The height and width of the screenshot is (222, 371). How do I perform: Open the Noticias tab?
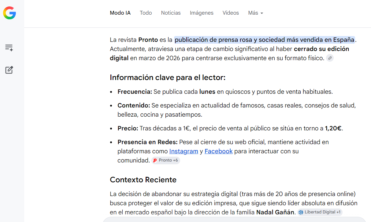(x=171, y=13)
